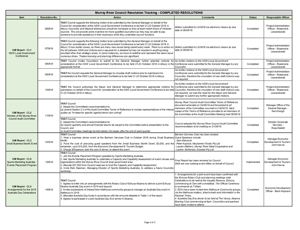Select resolution number 060818
The width and height of the screenshot is (300, 230).
tap(49, 29)
